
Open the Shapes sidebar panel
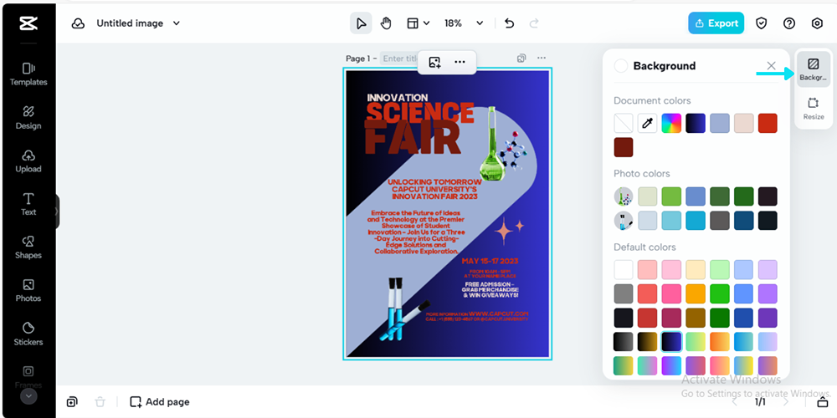[28, 247]
